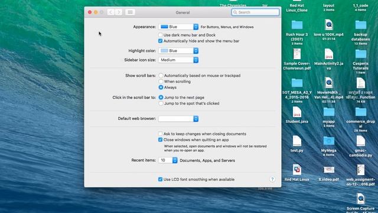The height and width of the screenshot is (213, 378).
Task: Open help with the question mark button
Action: point(272,179)
